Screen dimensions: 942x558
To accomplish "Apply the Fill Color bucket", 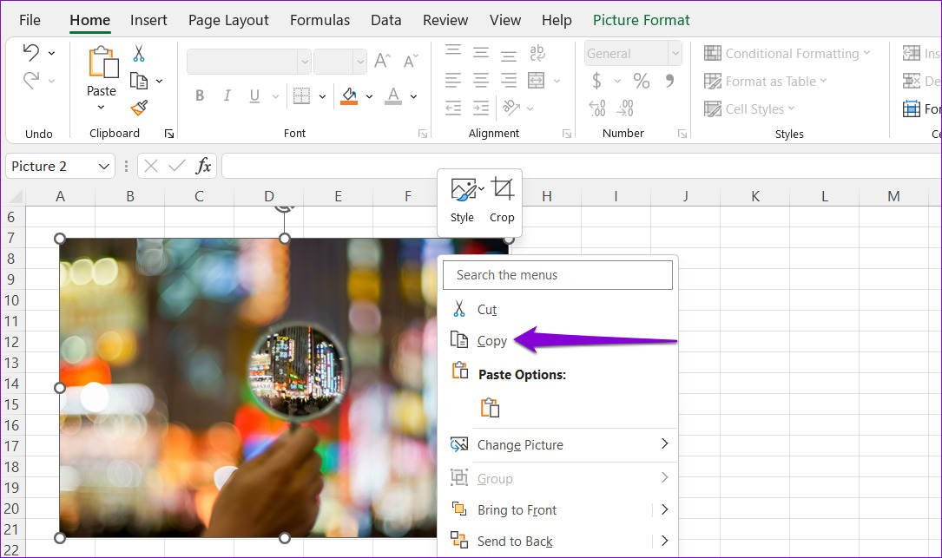I will point(349,96).
